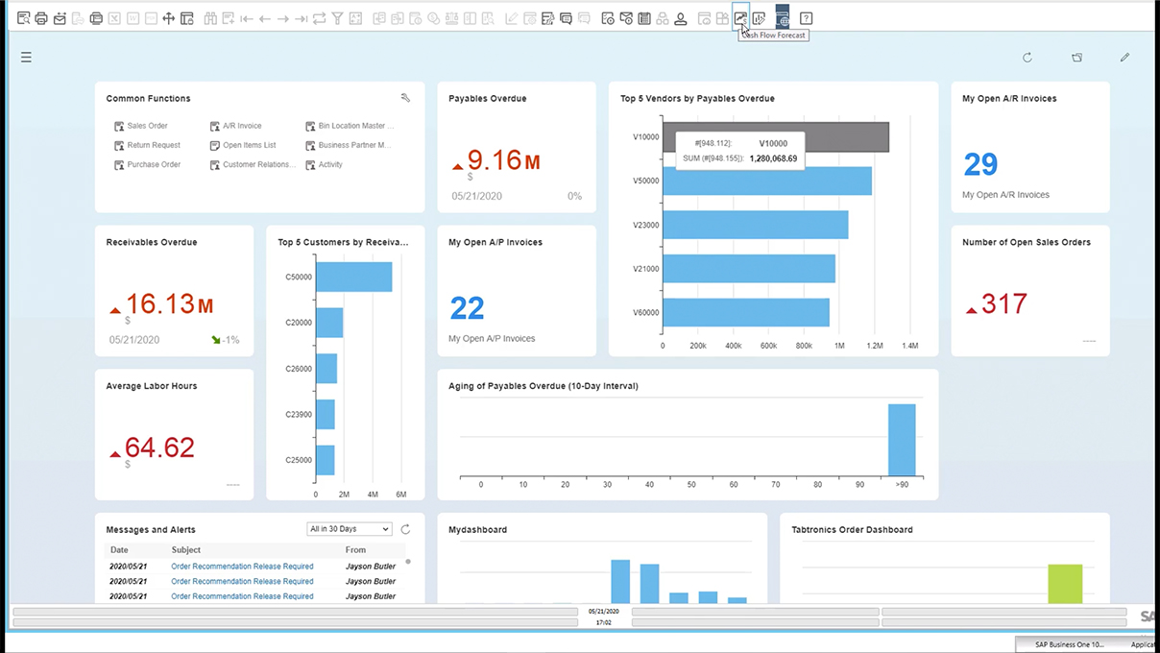
Task: Go to Next Record arrow
Action: pos(283,18)
